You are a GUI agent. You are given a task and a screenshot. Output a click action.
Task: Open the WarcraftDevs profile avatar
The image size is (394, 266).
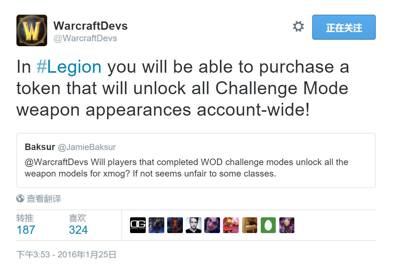[x=32, y=30]
